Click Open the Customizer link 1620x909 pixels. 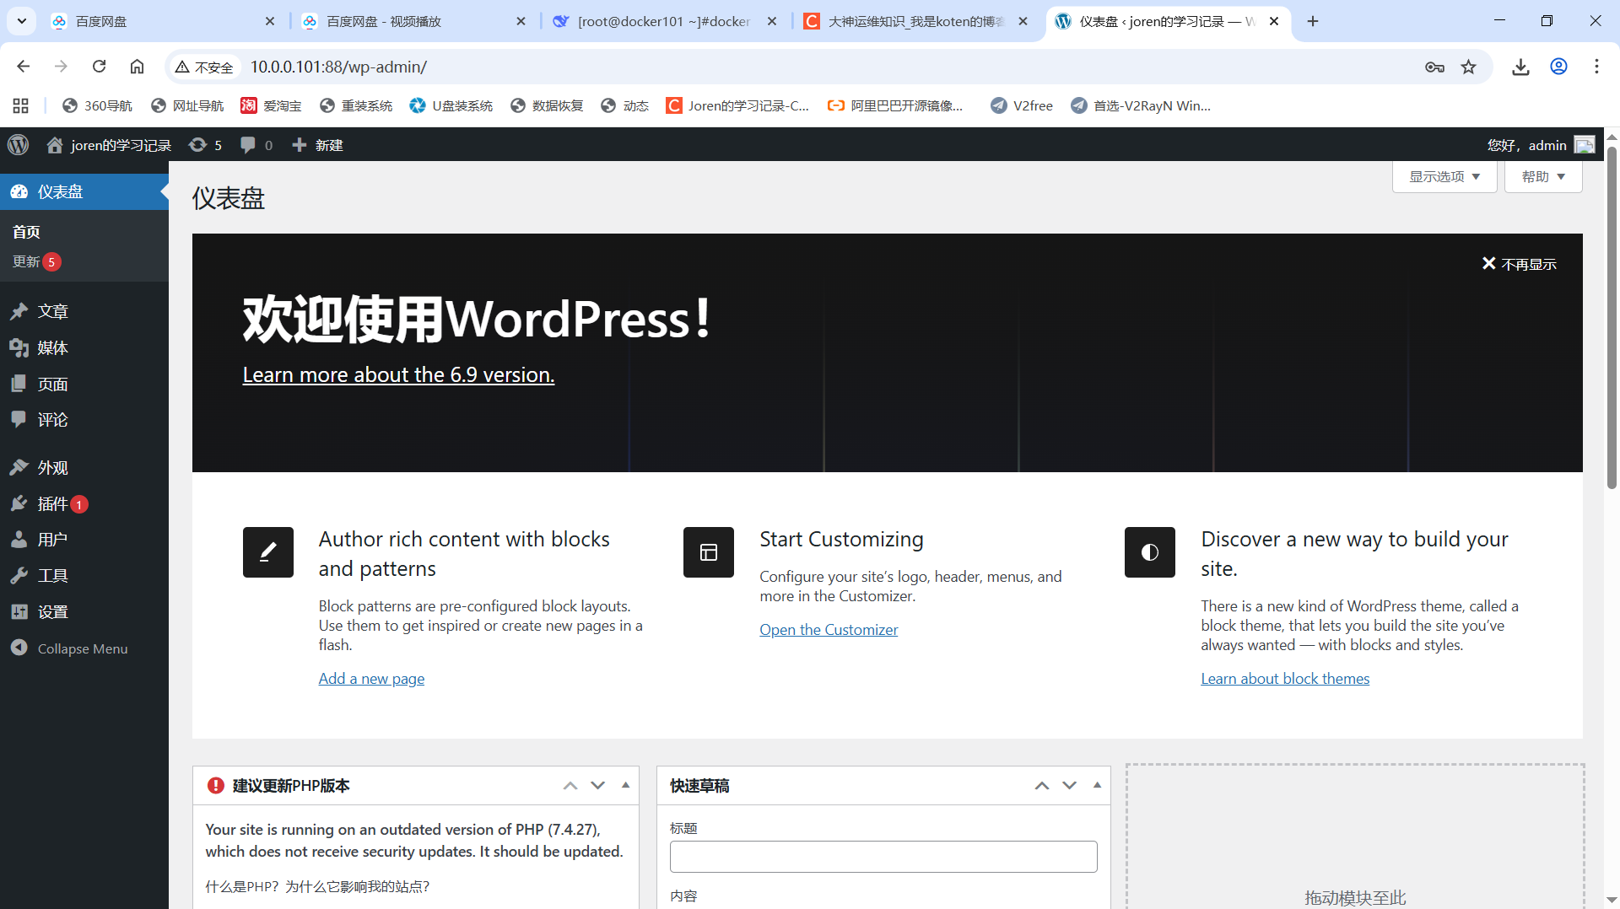(x=829, y=630)
